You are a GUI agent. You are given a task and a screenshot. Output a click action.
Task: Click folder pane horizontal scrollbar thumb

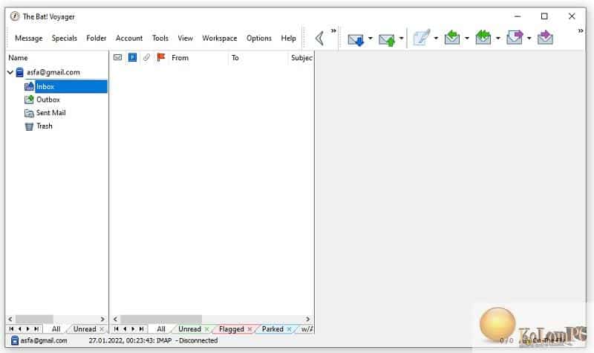click(x=34, y=319)
